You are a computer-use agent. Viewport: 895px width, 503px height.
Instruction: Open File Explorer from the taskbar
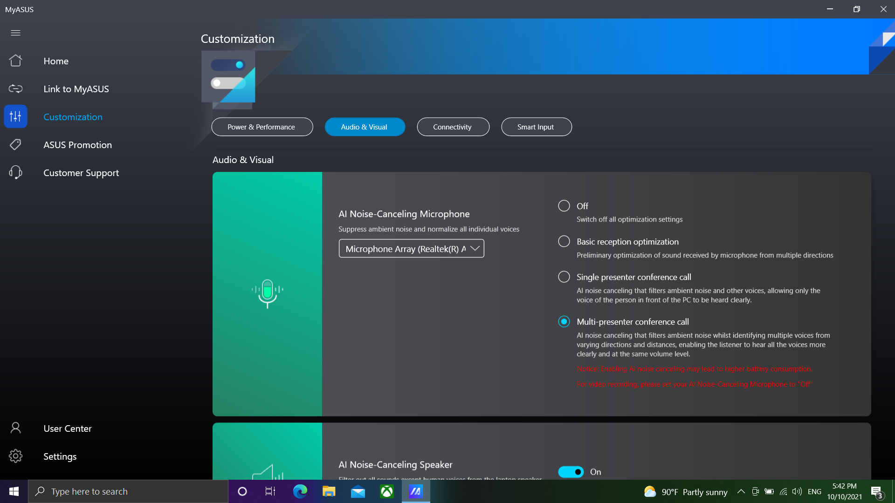[x=329, y=491]
